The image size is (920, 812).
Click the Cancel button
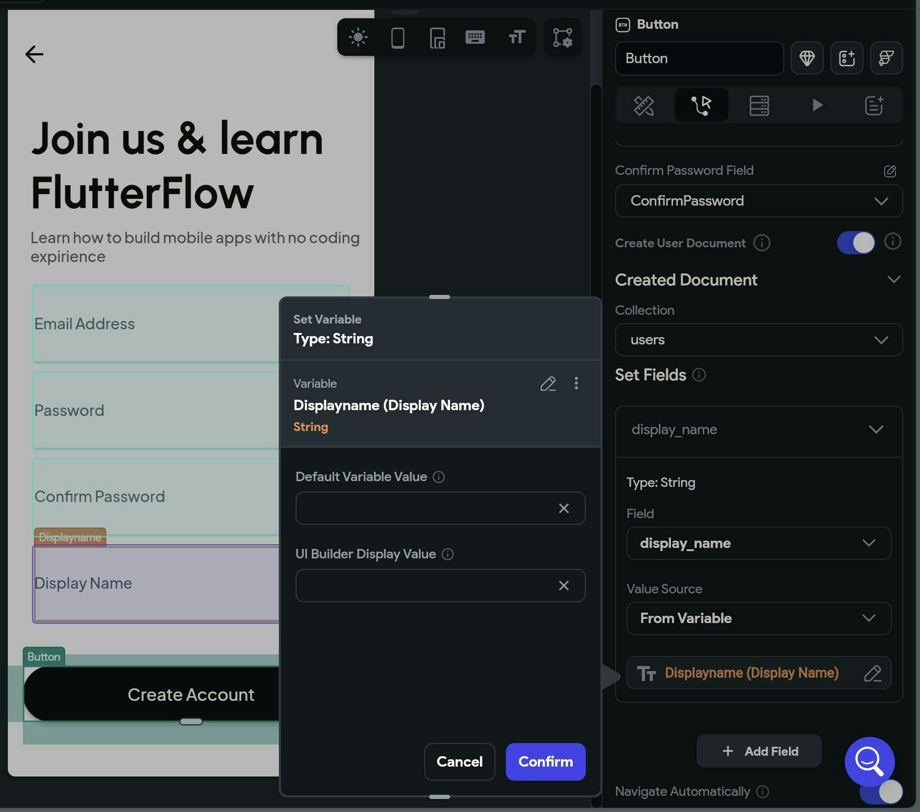tap(459, 762)
